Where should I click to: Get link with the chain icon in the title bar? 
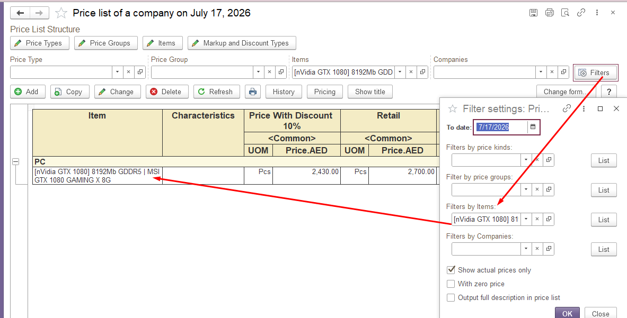(581, 13)
